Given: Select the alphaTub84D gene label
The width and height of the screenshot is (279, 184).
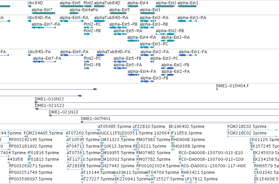Looking at the screenshot, I should click(x=107, y=3).
